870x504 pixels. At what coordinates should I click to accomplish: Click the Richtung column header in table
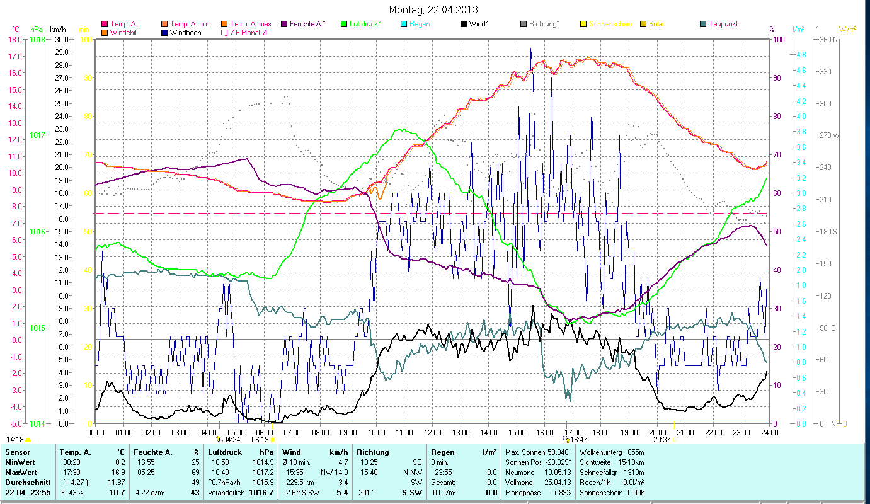pos(373,452)
